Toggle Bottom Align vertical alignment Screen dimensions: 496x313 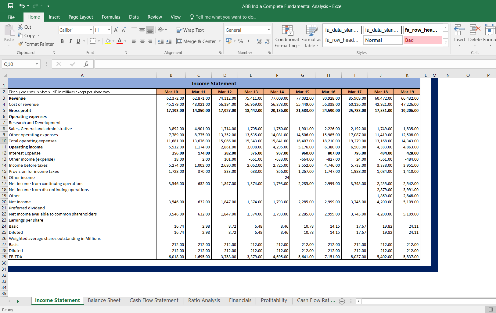(150, 30)
